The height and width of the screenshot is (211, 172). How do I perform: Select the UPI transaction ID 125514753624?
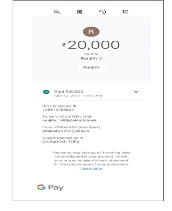pyautogui.click(x=58, y=110)
